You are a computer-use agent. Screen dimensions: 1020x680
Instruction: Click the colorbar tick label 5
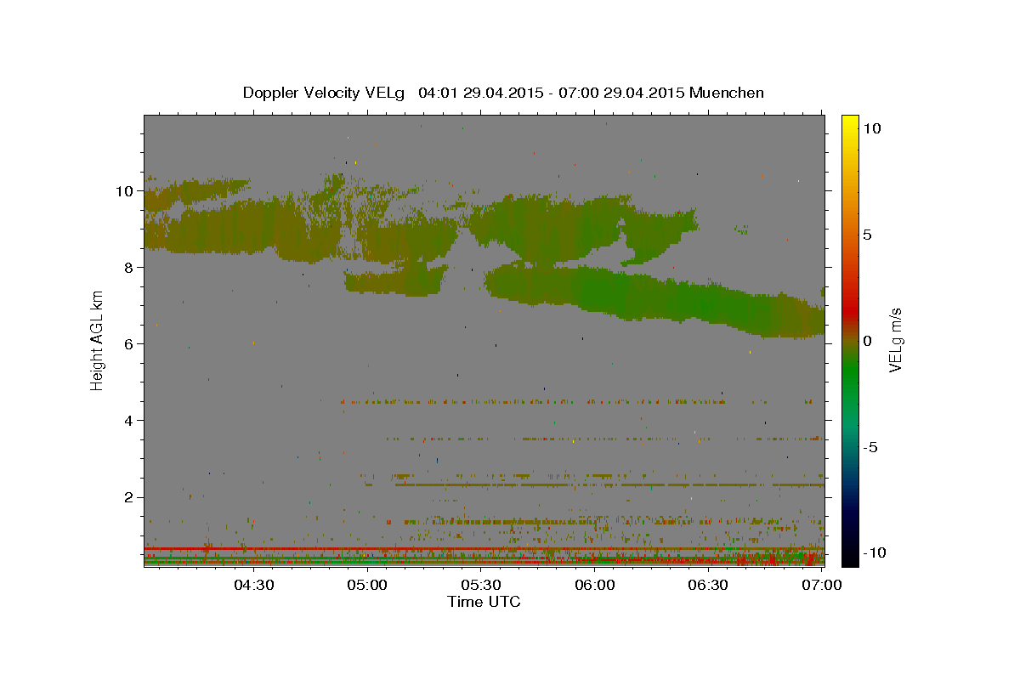867,235
